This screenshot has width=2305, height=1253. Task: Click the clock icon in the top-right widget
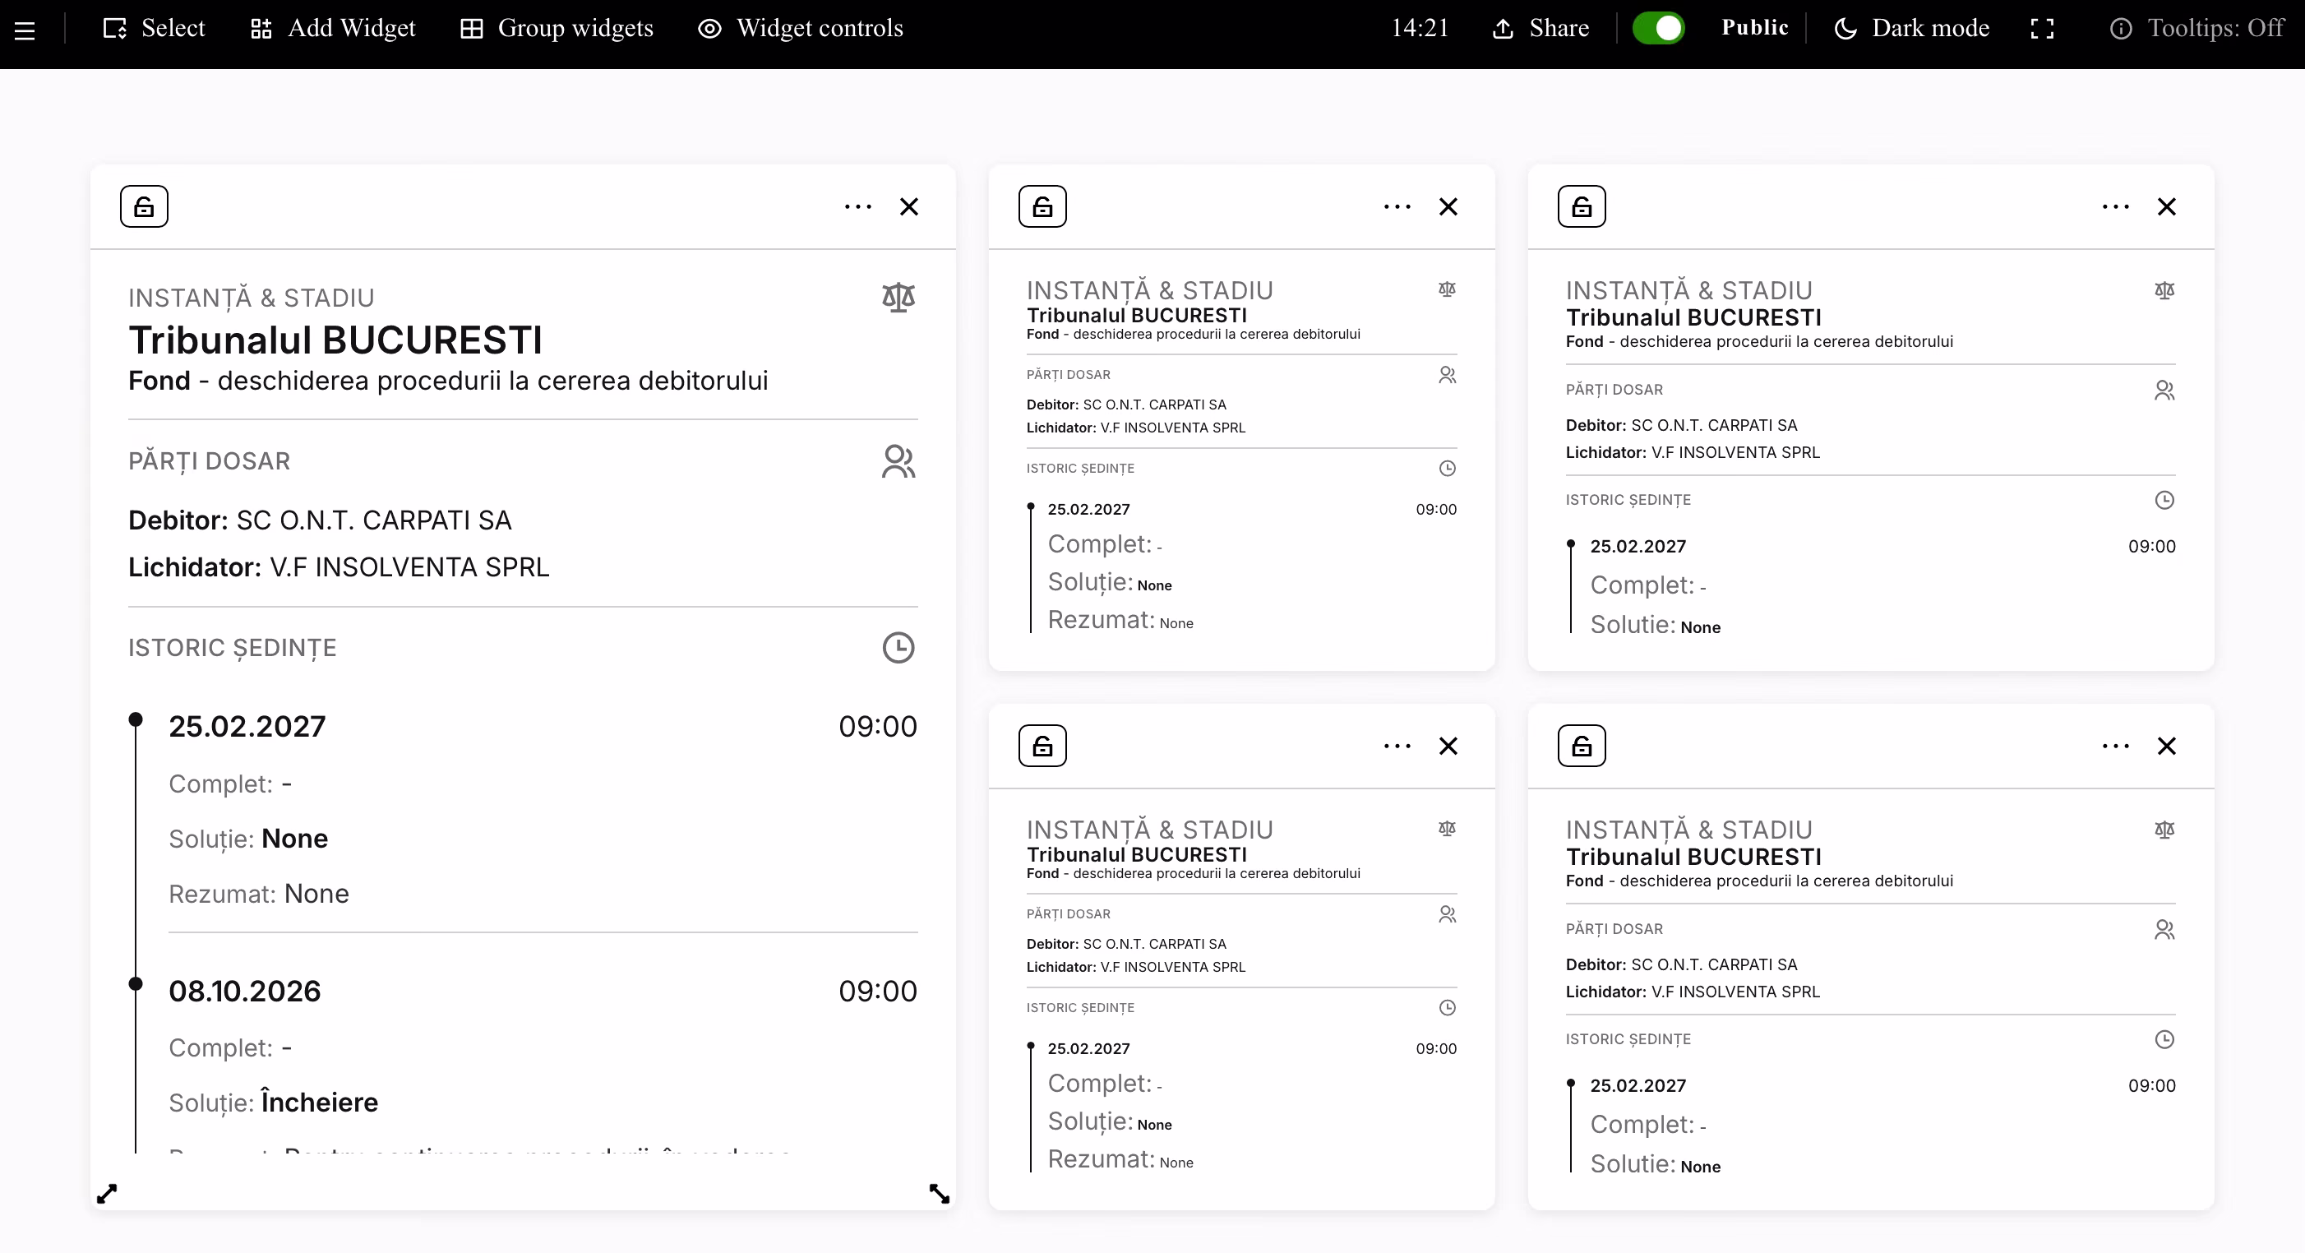(2164, 501)
